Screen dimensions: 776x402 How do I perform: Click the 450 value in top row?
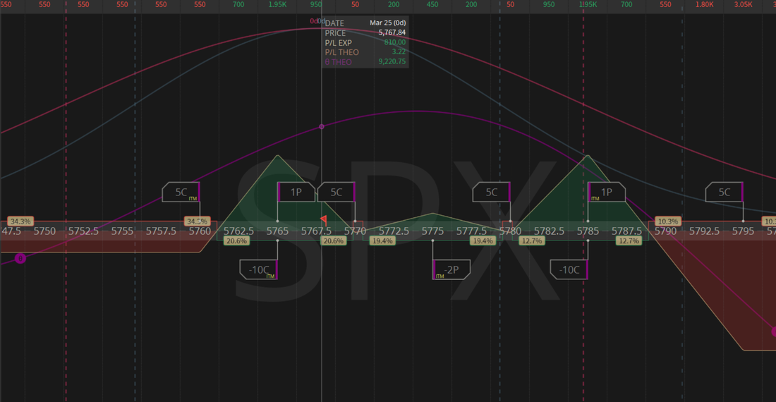432,4
